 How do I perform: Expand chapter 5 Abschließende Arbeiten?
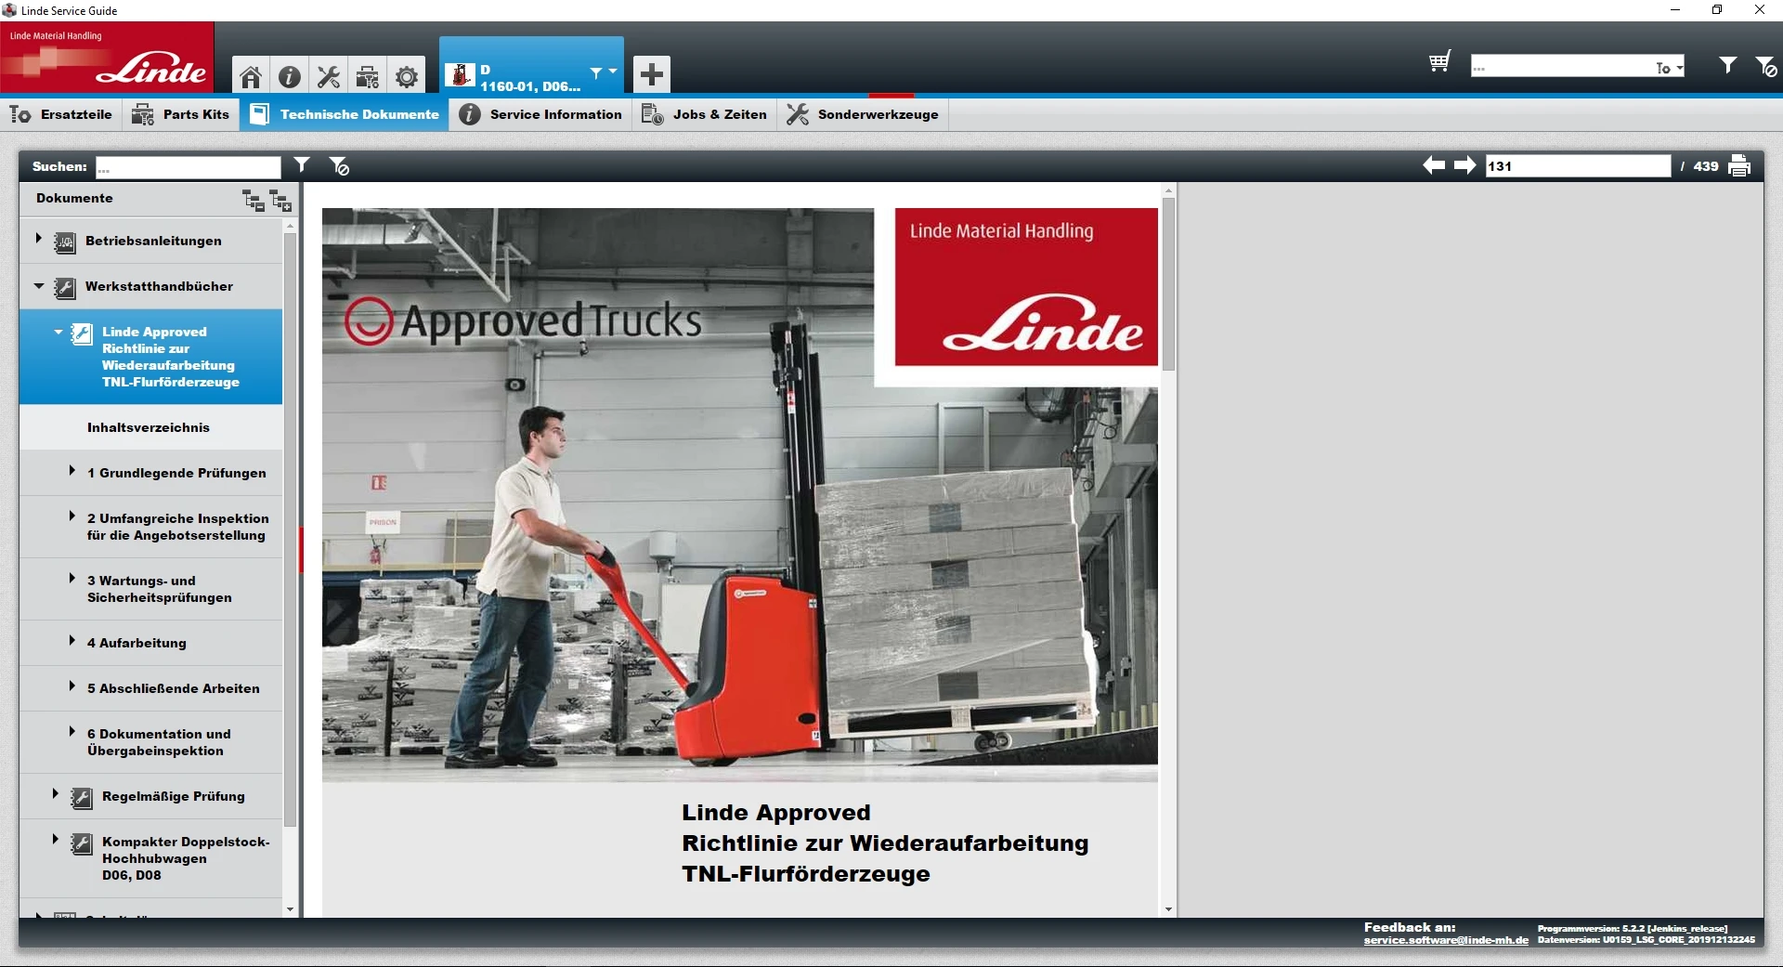click(72, 686)
